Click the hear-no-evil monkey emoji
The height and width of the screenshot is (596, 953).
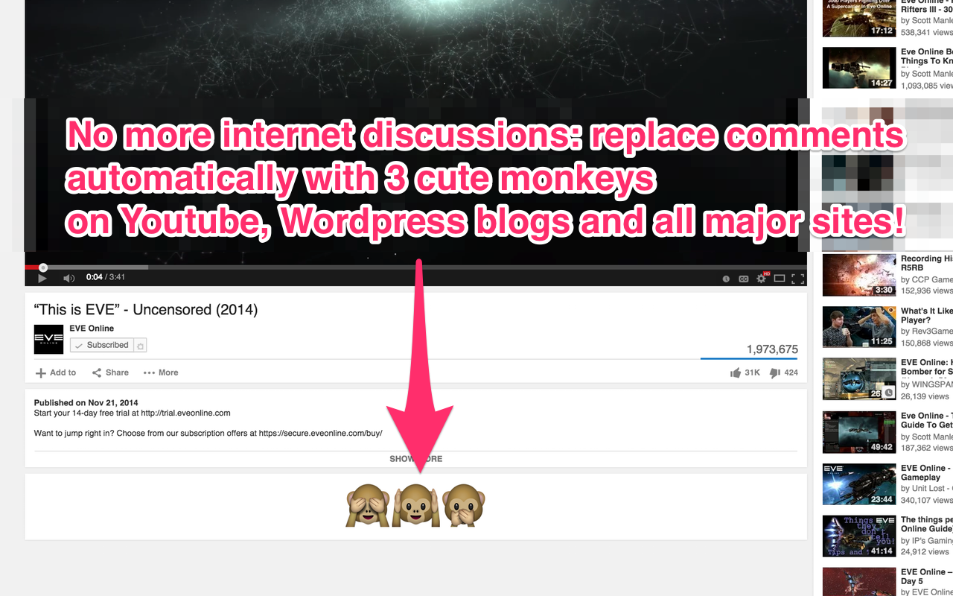pos(415,507)
